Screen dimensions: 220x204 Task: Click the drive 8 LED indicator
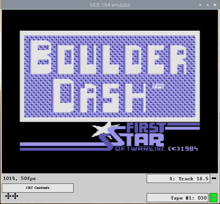tap(214, 178)
